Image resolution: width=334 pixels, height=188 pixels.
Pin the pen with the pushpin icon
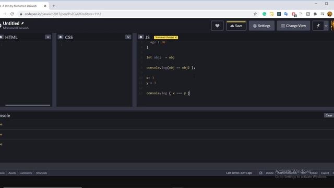(x=318, y=26)
